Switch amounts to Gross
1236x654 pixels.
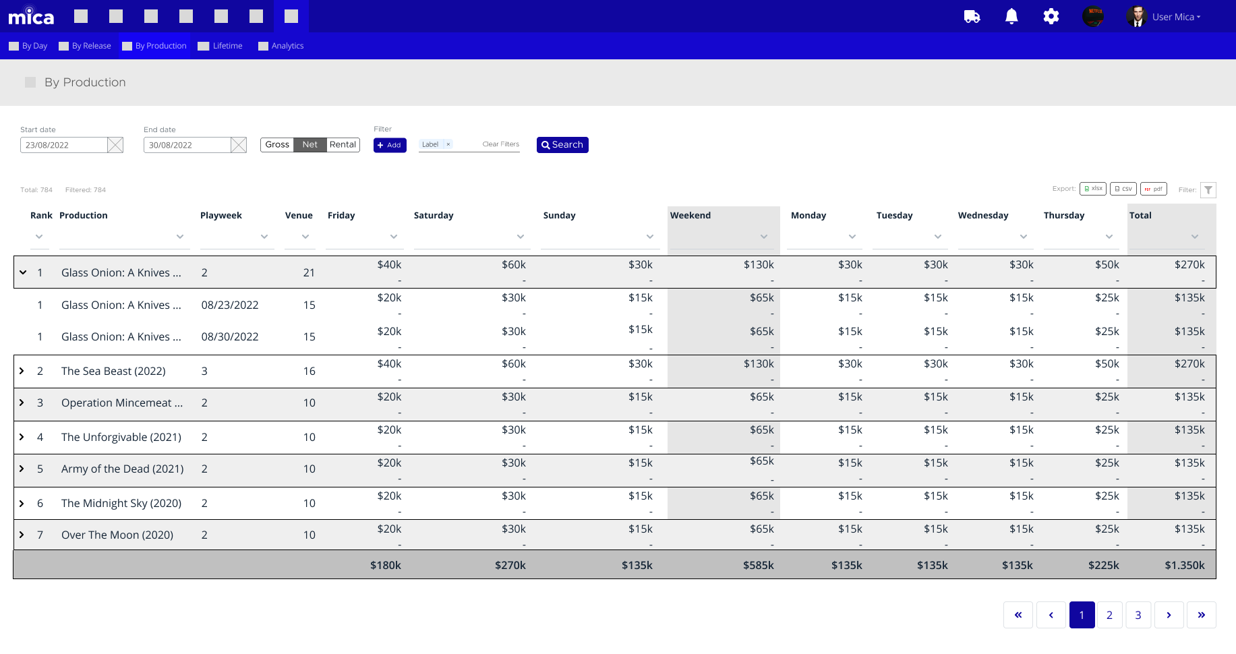[x=277, y=145]
